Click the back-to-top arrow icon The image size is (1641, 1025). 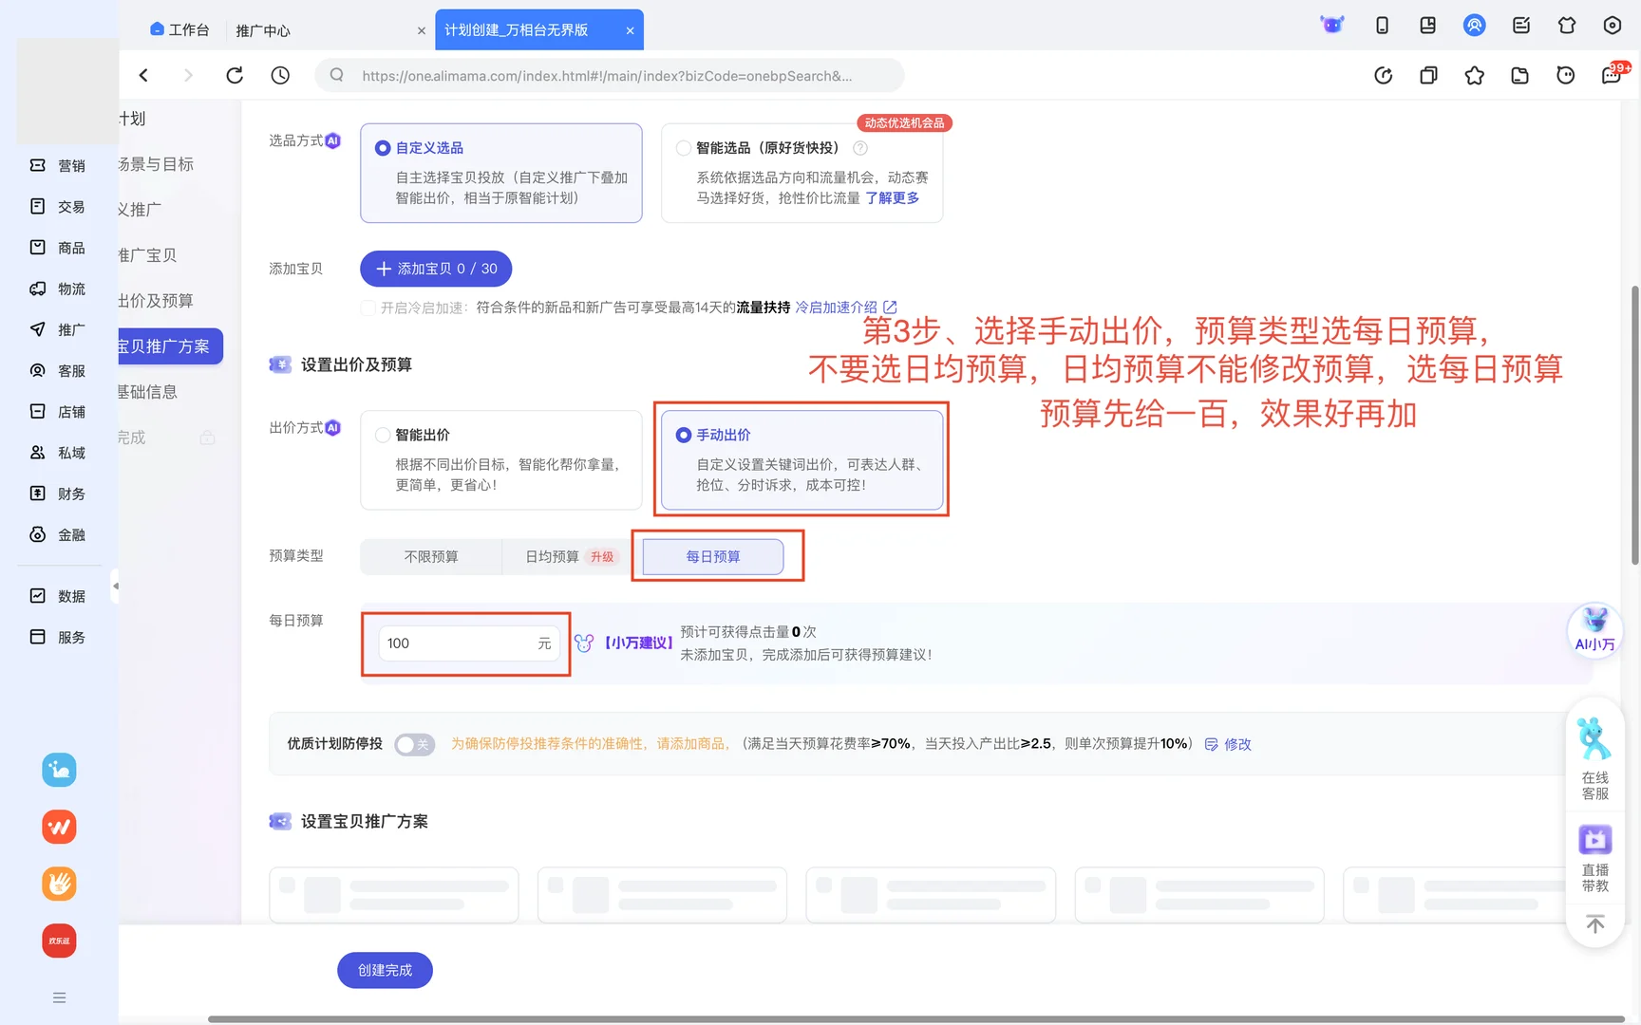[x=1594, y=923]
